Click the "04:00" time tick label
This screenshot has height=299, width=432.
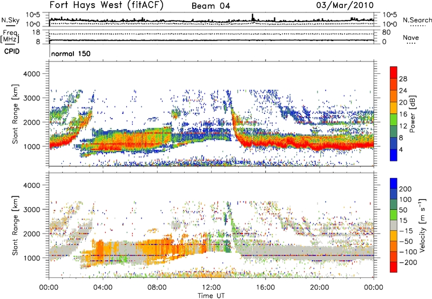coord(103,288)
